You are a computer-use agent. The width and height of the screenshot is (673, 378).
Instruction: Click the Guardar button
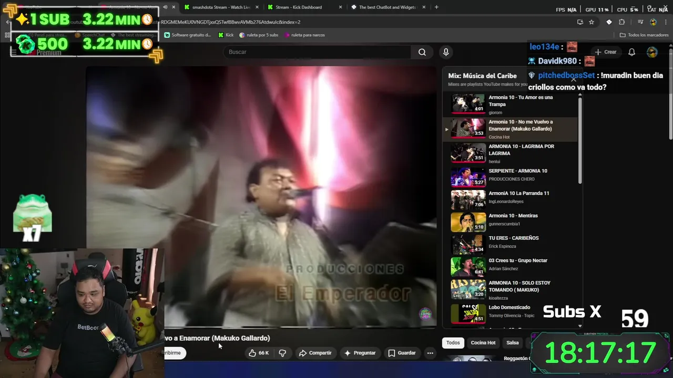click(x=402, y=353)
